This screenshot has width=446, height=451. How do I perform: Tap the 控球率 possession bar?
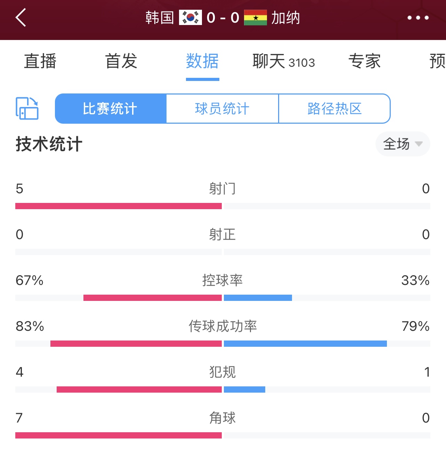point(223,298)
